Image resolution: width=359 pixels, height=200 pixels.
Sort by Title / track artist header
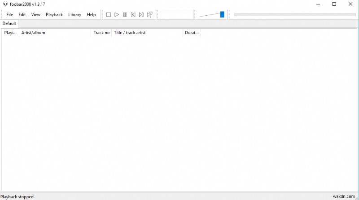point(147,33)
